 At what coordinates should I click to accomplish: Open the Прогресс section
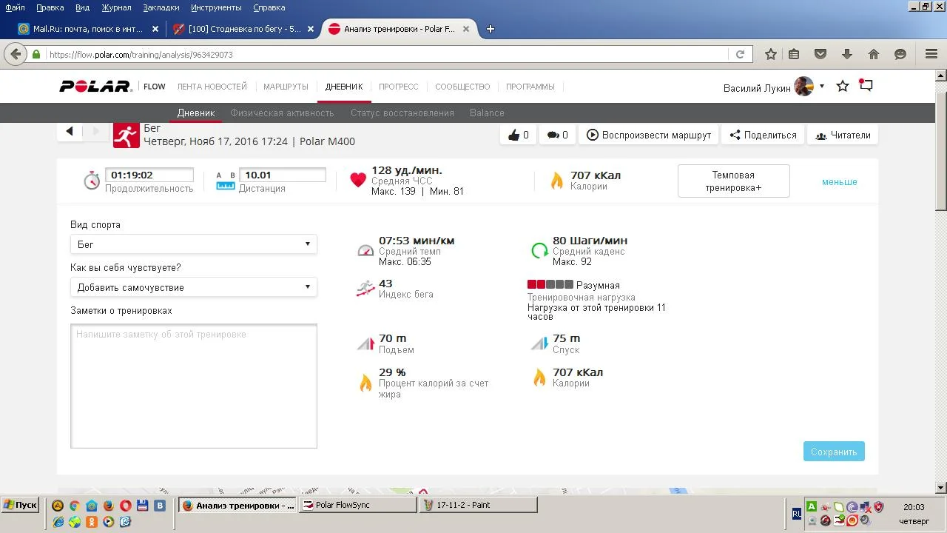[399, 87]
